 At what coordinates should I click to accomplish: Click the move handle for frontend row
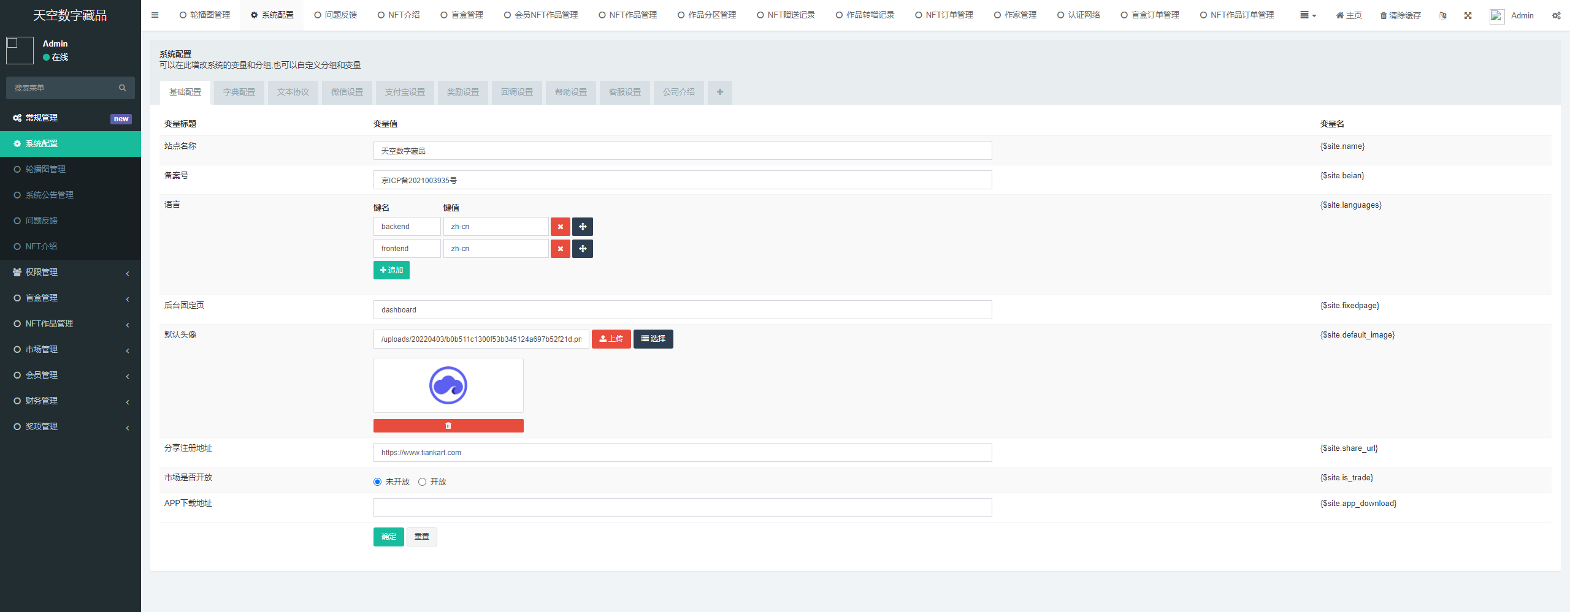click(582, 249)
